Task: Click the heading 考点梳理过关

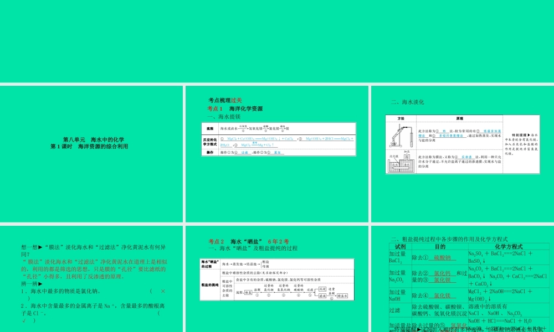Action: 225,100
